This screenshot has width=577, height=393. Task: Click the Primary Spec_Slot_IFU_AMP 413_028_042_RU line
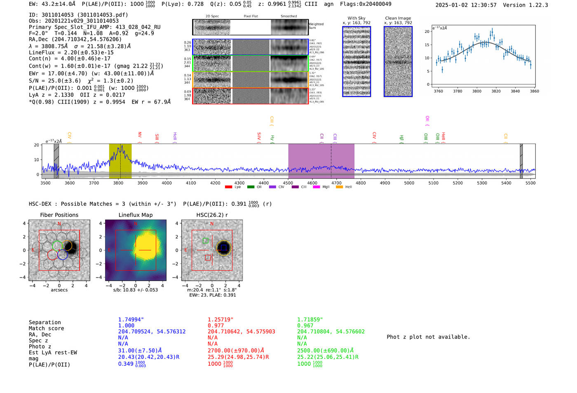[x=95, y=27]
